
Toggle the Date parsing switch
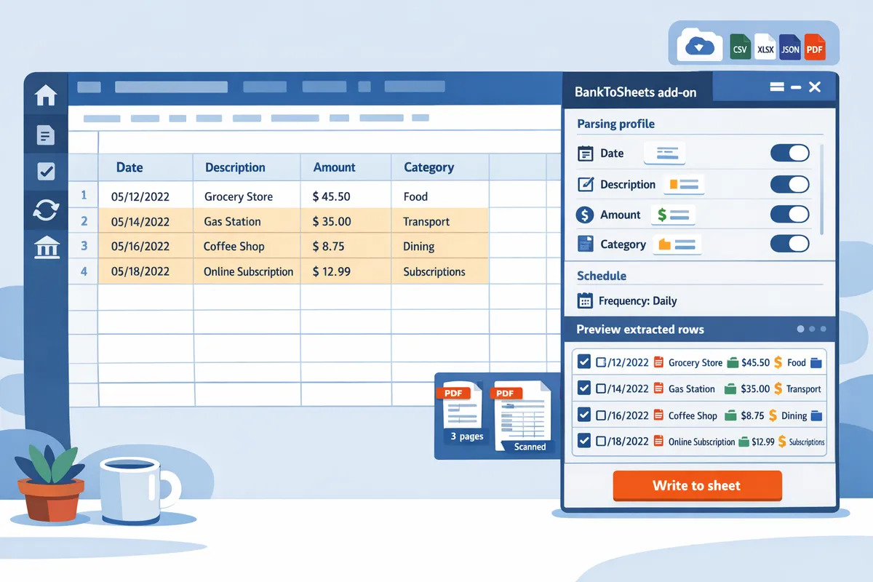[x=789, y=153]
